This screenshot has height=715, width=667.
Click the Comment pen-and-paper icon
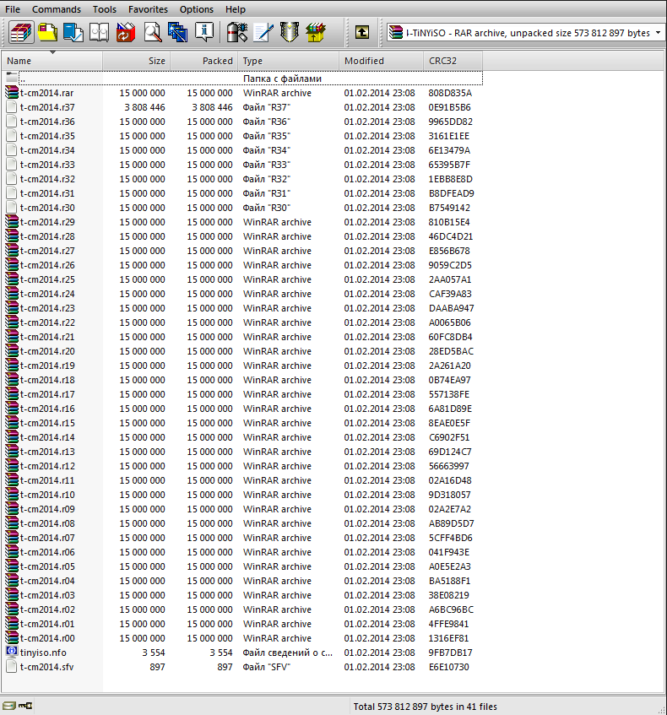[263, 32]
